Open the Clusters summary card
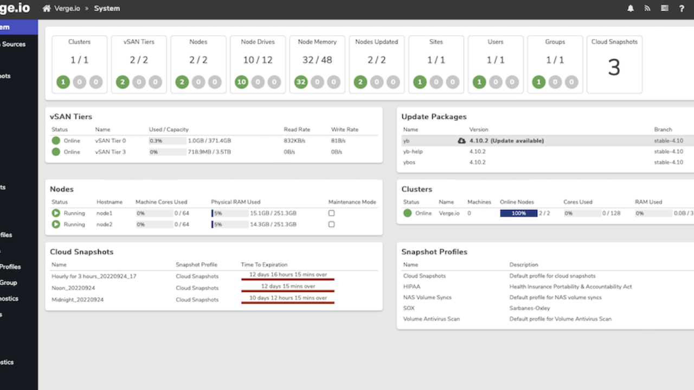 click(x=79, y=64)
